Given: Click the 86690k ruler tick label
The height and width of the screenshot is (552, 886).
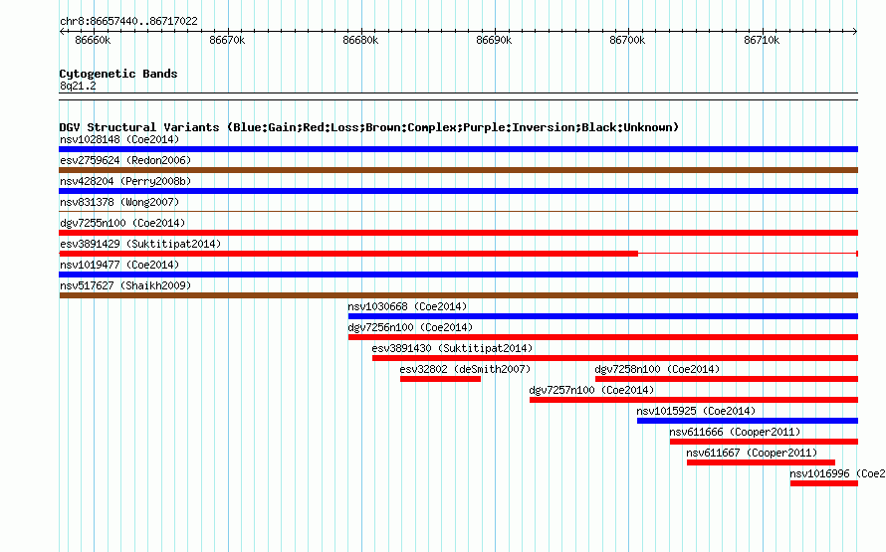Looking at the screenshot, I should pos(494,40).
